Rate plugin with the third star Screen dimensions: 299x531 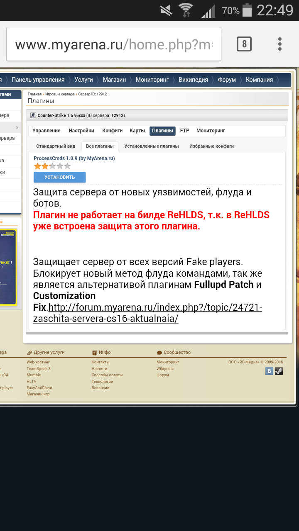(52, 166)
